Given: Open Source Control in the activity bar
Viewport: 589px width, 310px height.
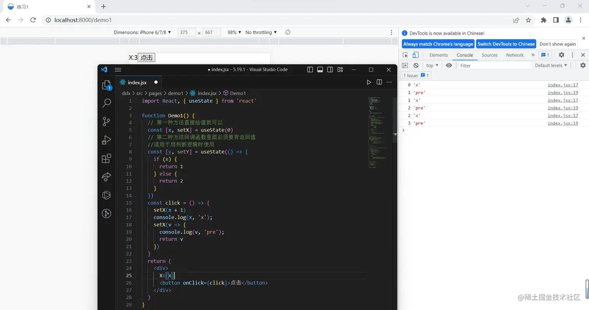Looking at the screenshot, I should click(106, 121).
